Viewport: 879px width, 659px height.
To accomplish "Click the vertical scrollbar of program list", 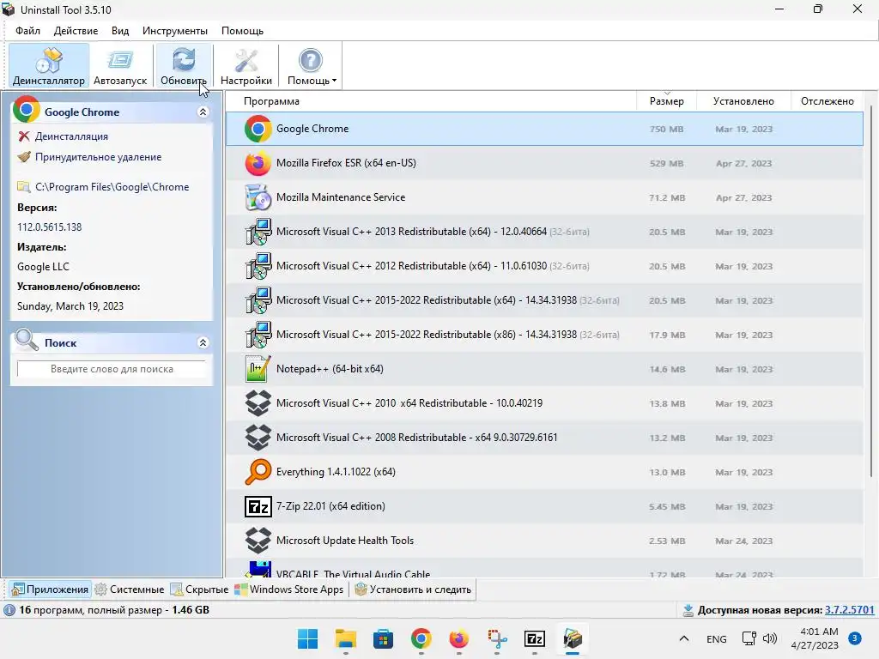I will click(870, 292).
